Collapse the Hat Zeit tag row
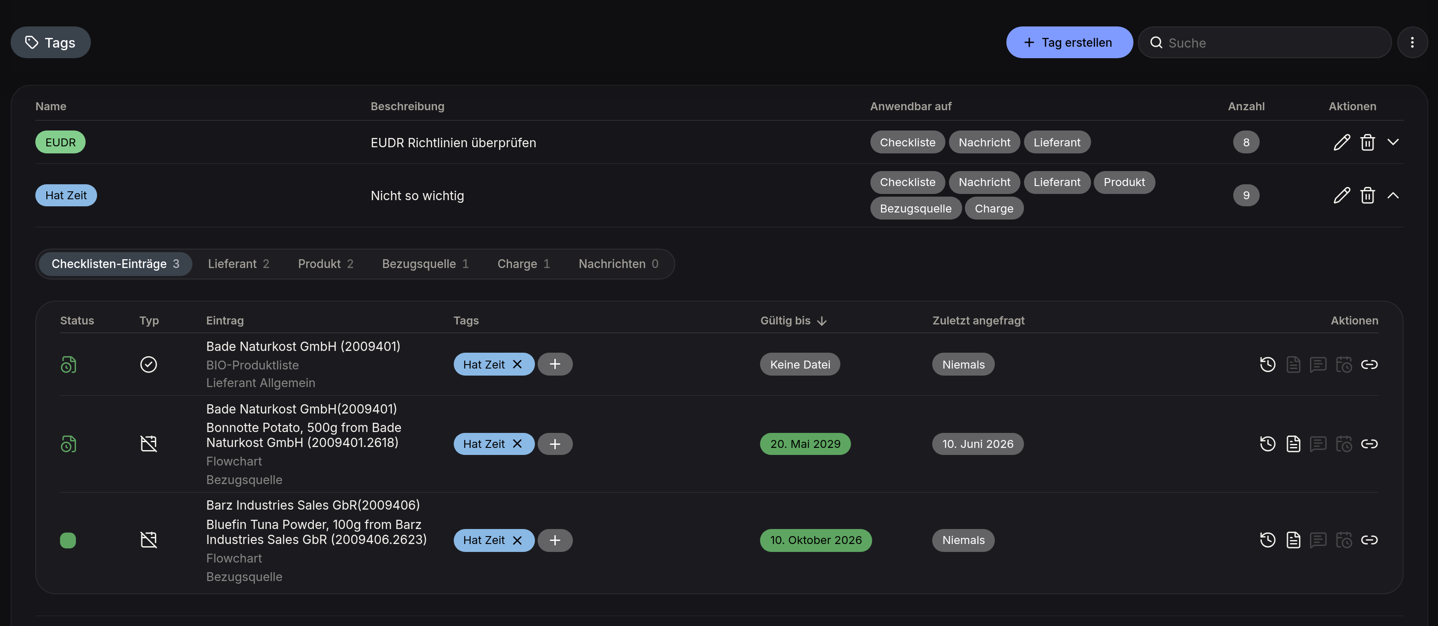The height and width of the screenshot is (626, 1438). pos(1393,195)
